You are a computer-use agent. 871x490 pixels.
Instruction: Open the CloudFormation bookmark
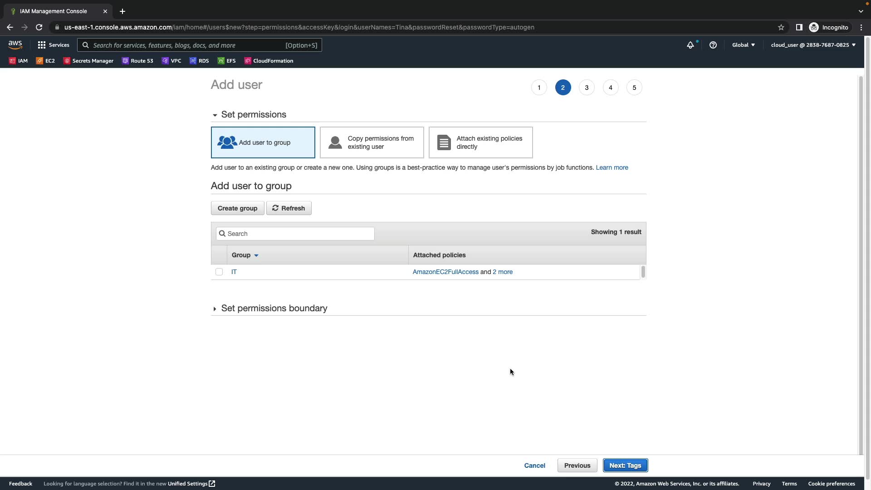(x=269, y=61)
